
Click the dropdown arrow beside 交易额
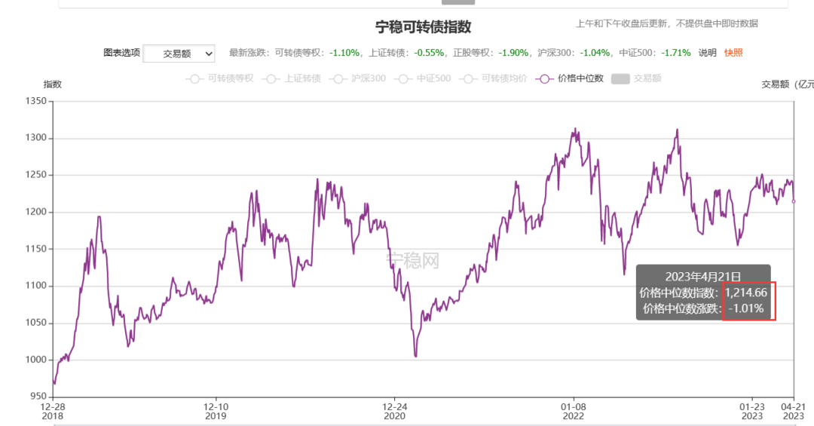(209, 54)
